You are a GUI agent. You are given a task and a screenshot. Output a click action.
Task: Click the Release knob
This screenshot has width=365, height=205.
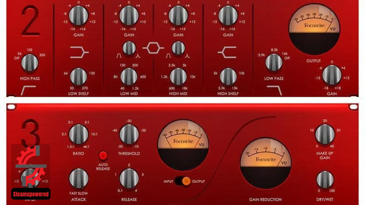point(129,179)
